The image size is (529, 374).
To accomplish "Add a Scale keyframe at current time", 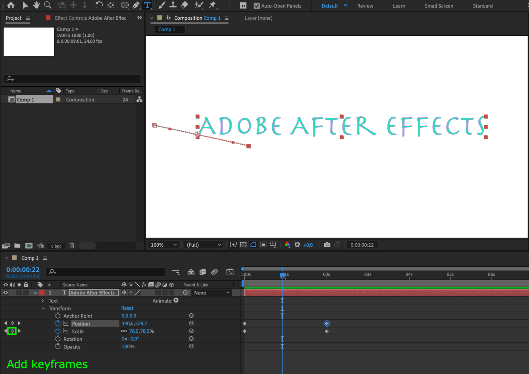I will [x=12, y=331].
